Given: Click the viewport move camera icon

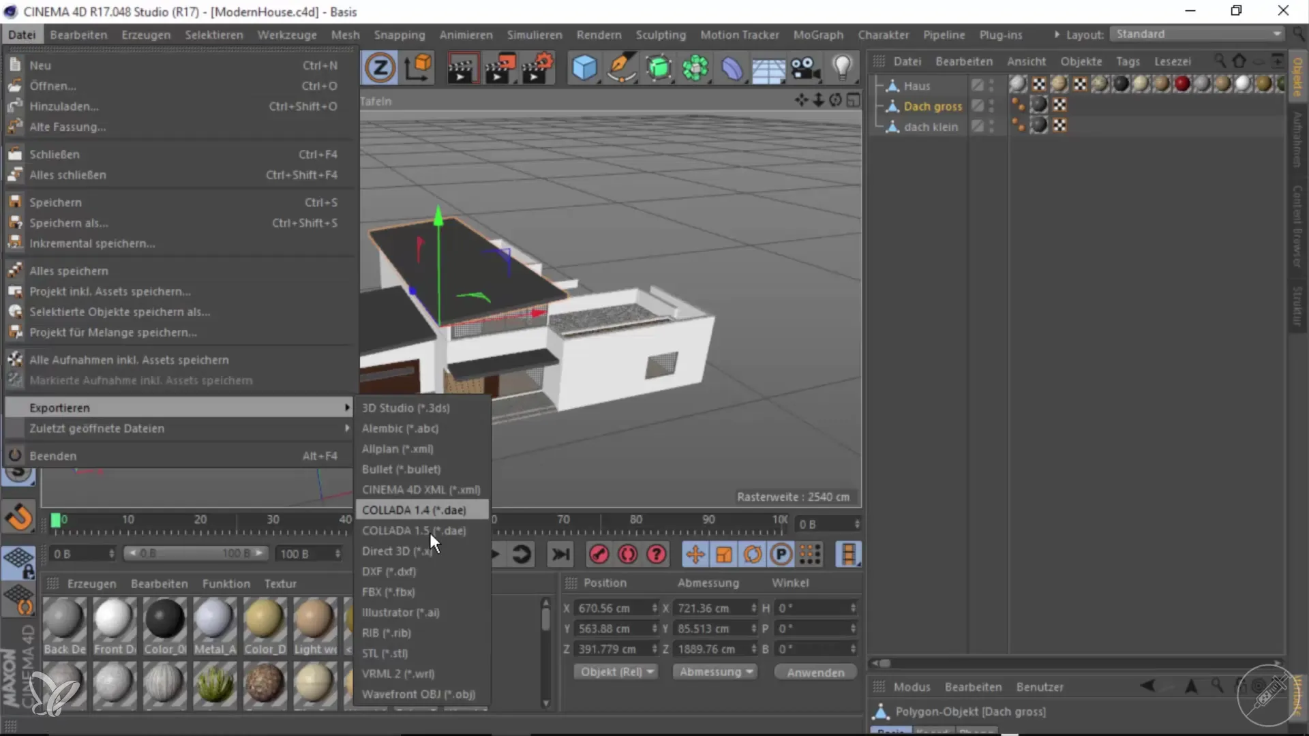Looking at the screenshot, I should [801, 100].
